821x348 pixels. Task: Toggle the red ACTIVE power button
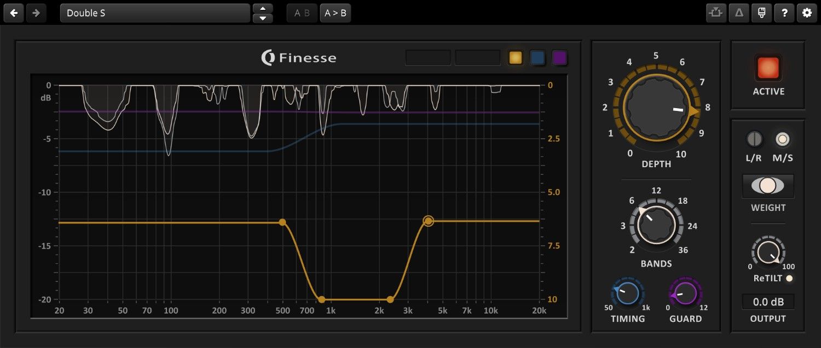pyautogui.click(x=768, y=68)
